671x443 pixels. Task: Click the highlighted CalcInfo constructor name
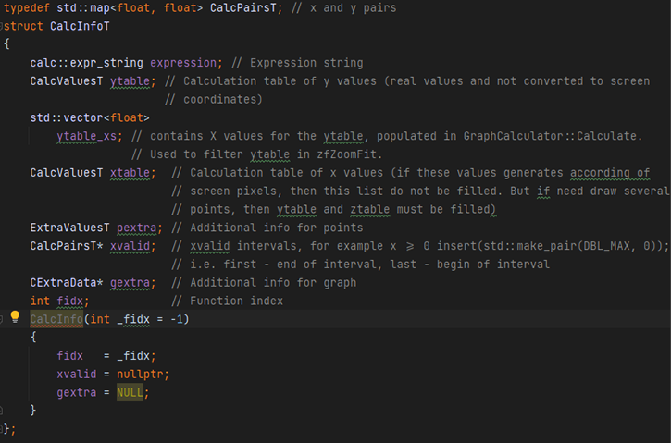pyautogui.click(x=56, y=319)
